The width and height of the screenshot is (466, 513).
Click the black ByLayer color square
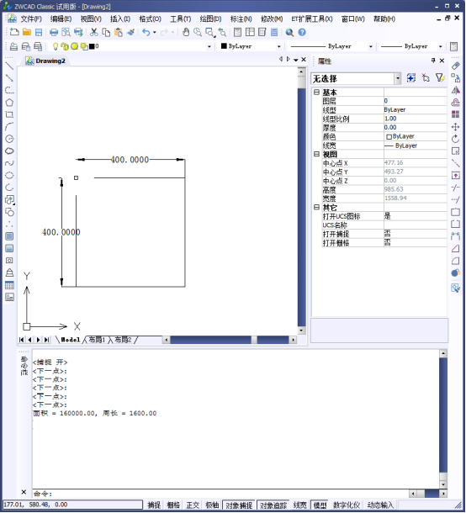[224, 46]
